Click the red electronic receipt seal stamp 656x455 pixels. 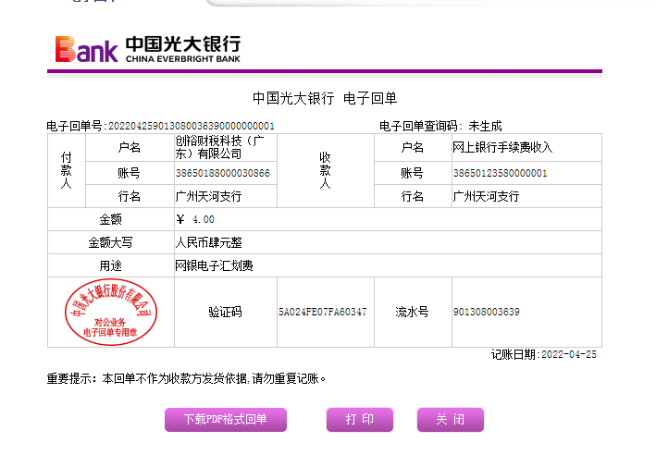111,311
